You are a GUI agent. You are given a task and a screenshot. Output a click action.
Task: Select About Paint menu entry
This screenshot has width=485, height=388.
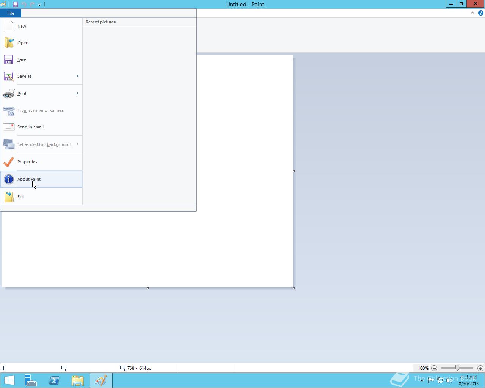click(x=41, y=179)
